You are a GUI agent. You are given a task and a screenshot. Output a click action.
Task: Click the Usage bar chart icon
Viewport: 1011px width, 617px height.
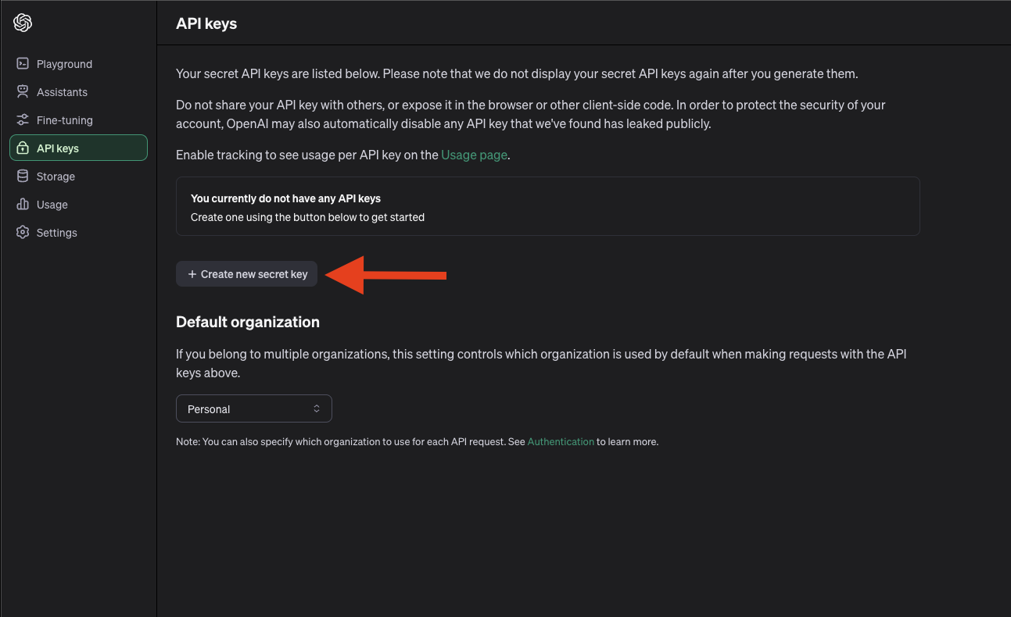tap(23, 205)
